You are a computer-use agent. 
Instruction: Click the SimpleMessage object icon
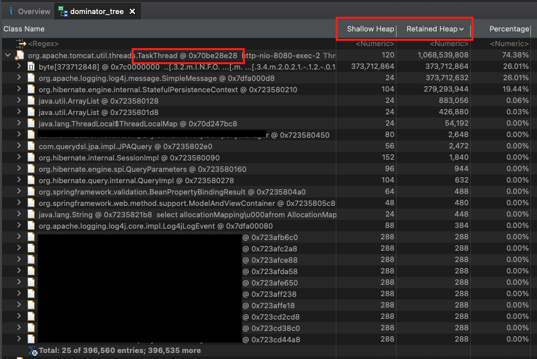[31, 78]
